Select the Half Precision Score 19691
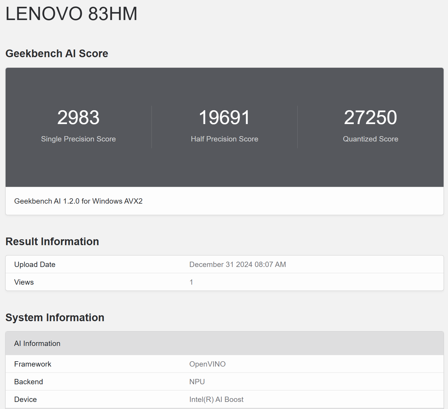Screen dimensions: 448x409 [x=224, y=117]
